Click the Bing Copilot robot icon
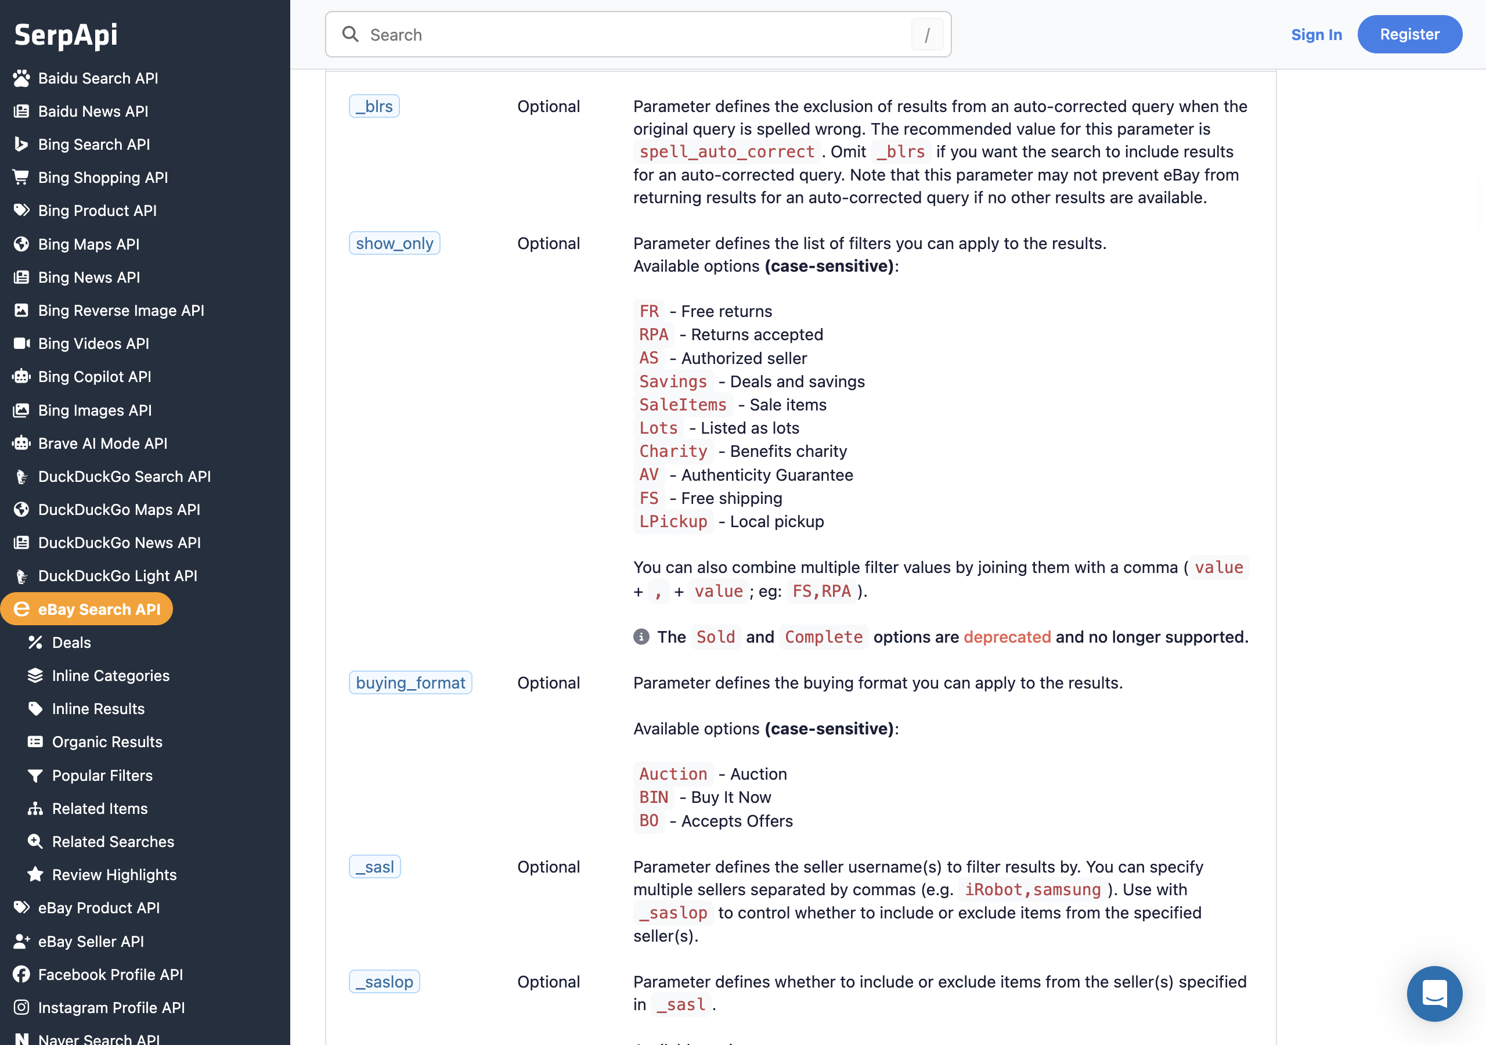This screenshot has height=1045, width=1486. pos(21,376)
